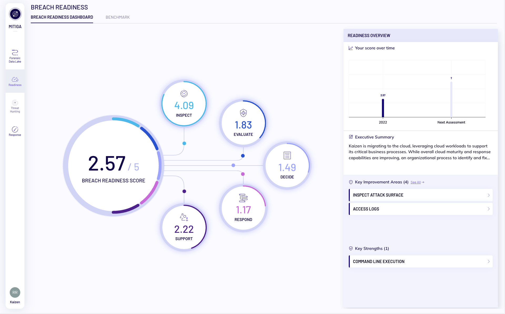This screenshot has height=314, width=505.
Task: Select the Readiness cloud icon
Action: pyautogui.click(x=15, y=79)
